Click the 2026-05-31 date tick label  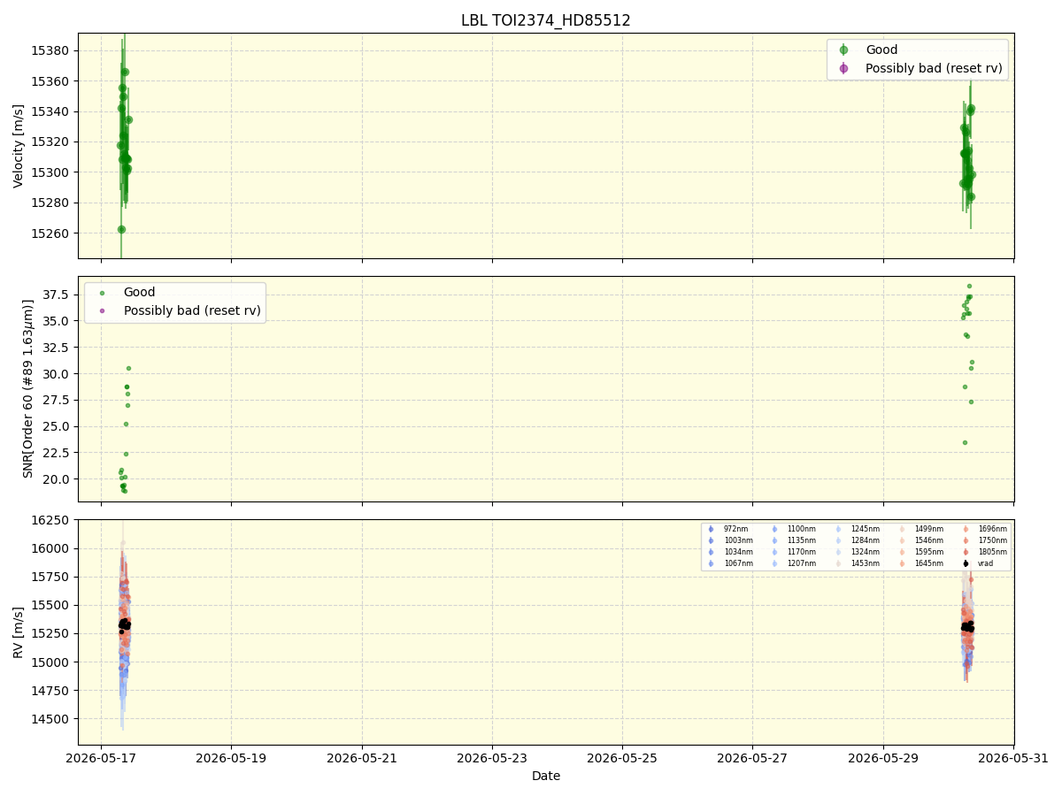[x=1013, y=758]
